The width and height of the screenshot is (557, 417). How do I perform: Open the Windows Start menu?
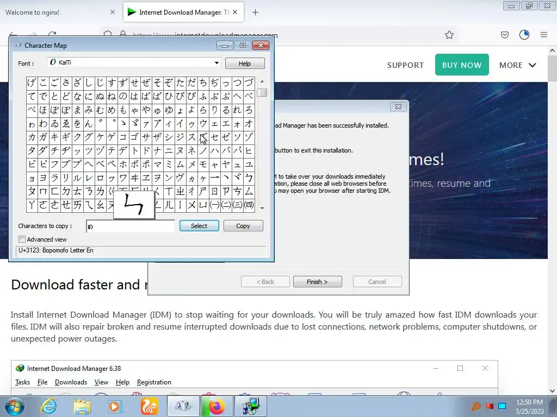click(15, 406)
